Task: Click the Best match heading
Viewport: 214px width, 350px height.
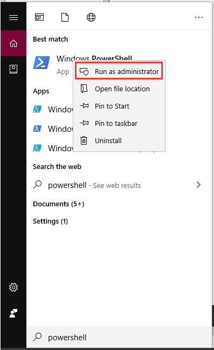Action: [x=50, y=39]
